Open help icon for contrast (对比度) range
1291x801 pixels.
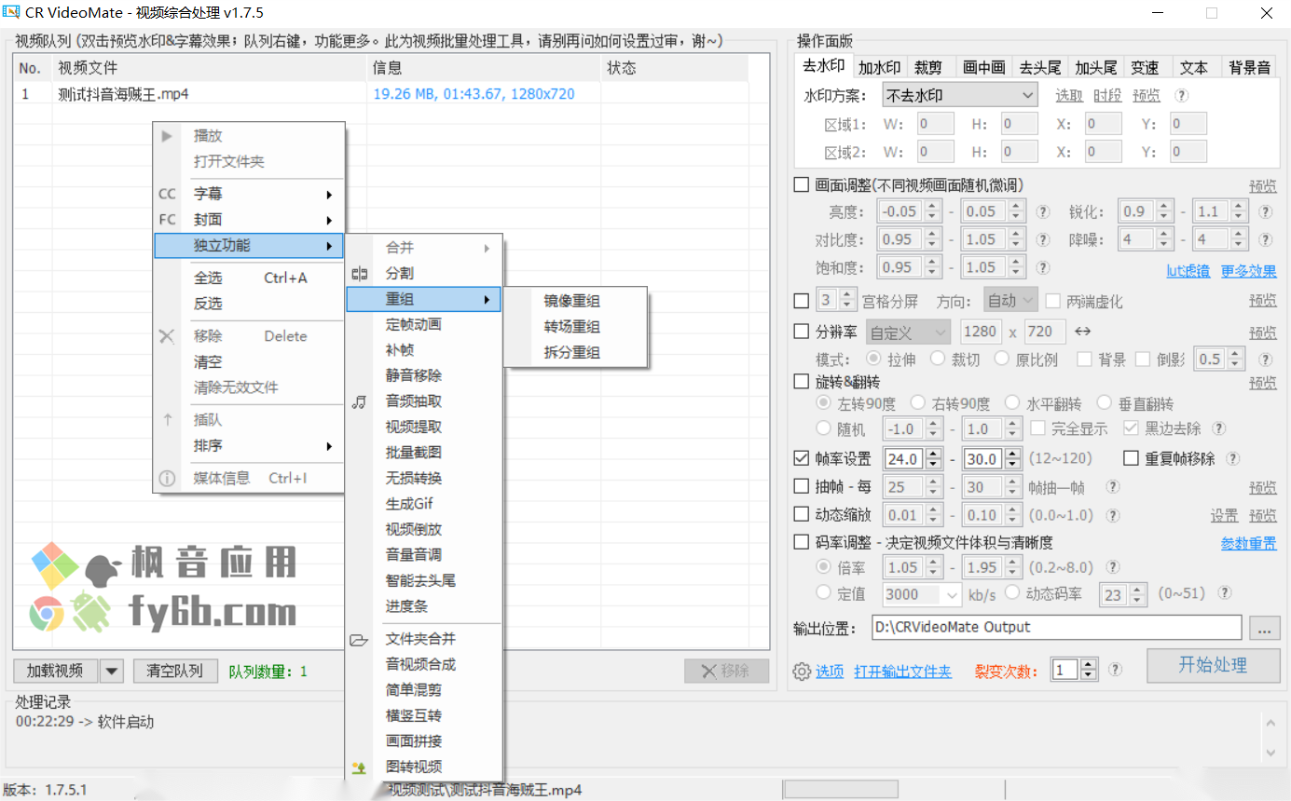click(x=1043, y=239)
